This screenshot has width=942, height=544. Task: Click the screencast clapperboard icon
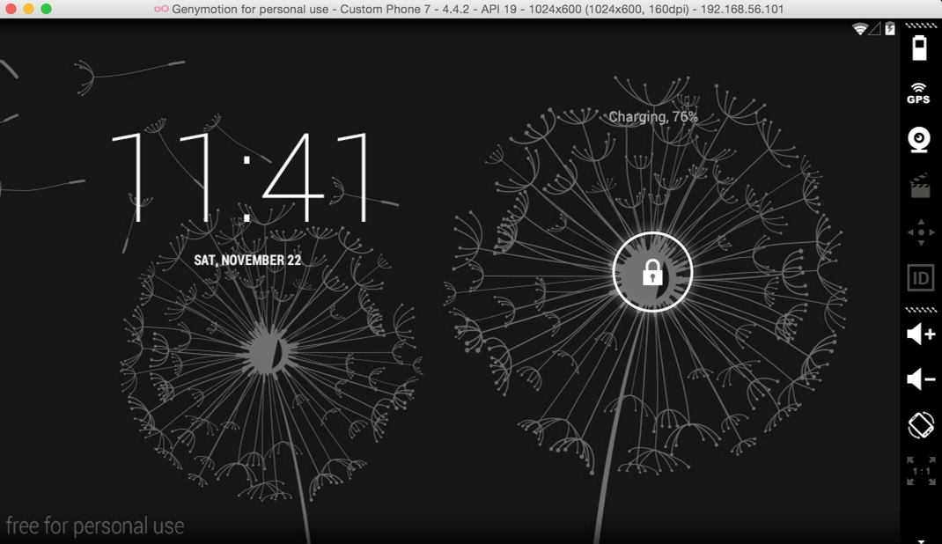coord(920,186)
